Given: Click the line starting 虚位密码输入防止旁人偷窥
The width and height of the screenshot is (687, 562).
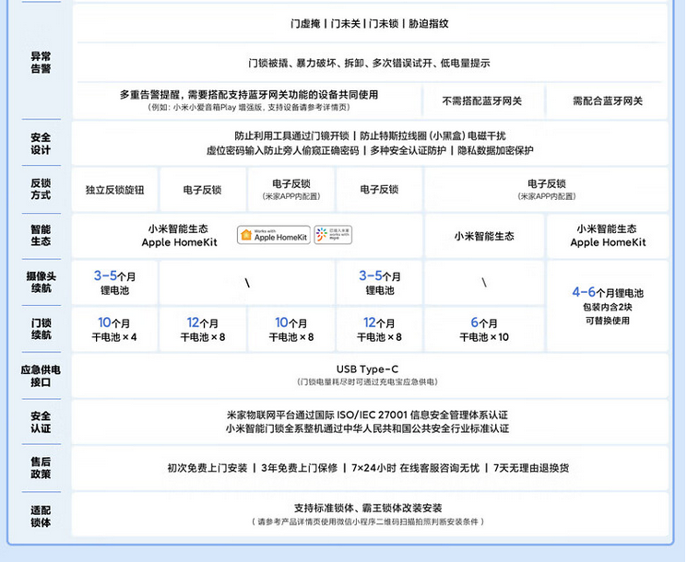Looking at the screenshot, I should coord(282,150).
